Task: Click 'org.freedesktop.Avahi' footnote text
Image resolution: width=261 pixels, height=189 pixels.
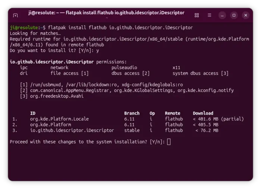Action: (x=57, y=96)
